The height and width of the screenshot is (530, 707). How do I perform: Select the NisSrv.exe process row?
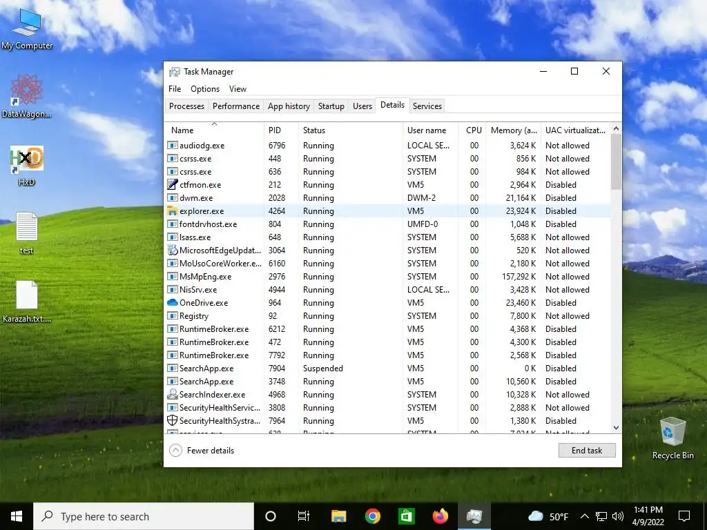click(x=387, y=289)
